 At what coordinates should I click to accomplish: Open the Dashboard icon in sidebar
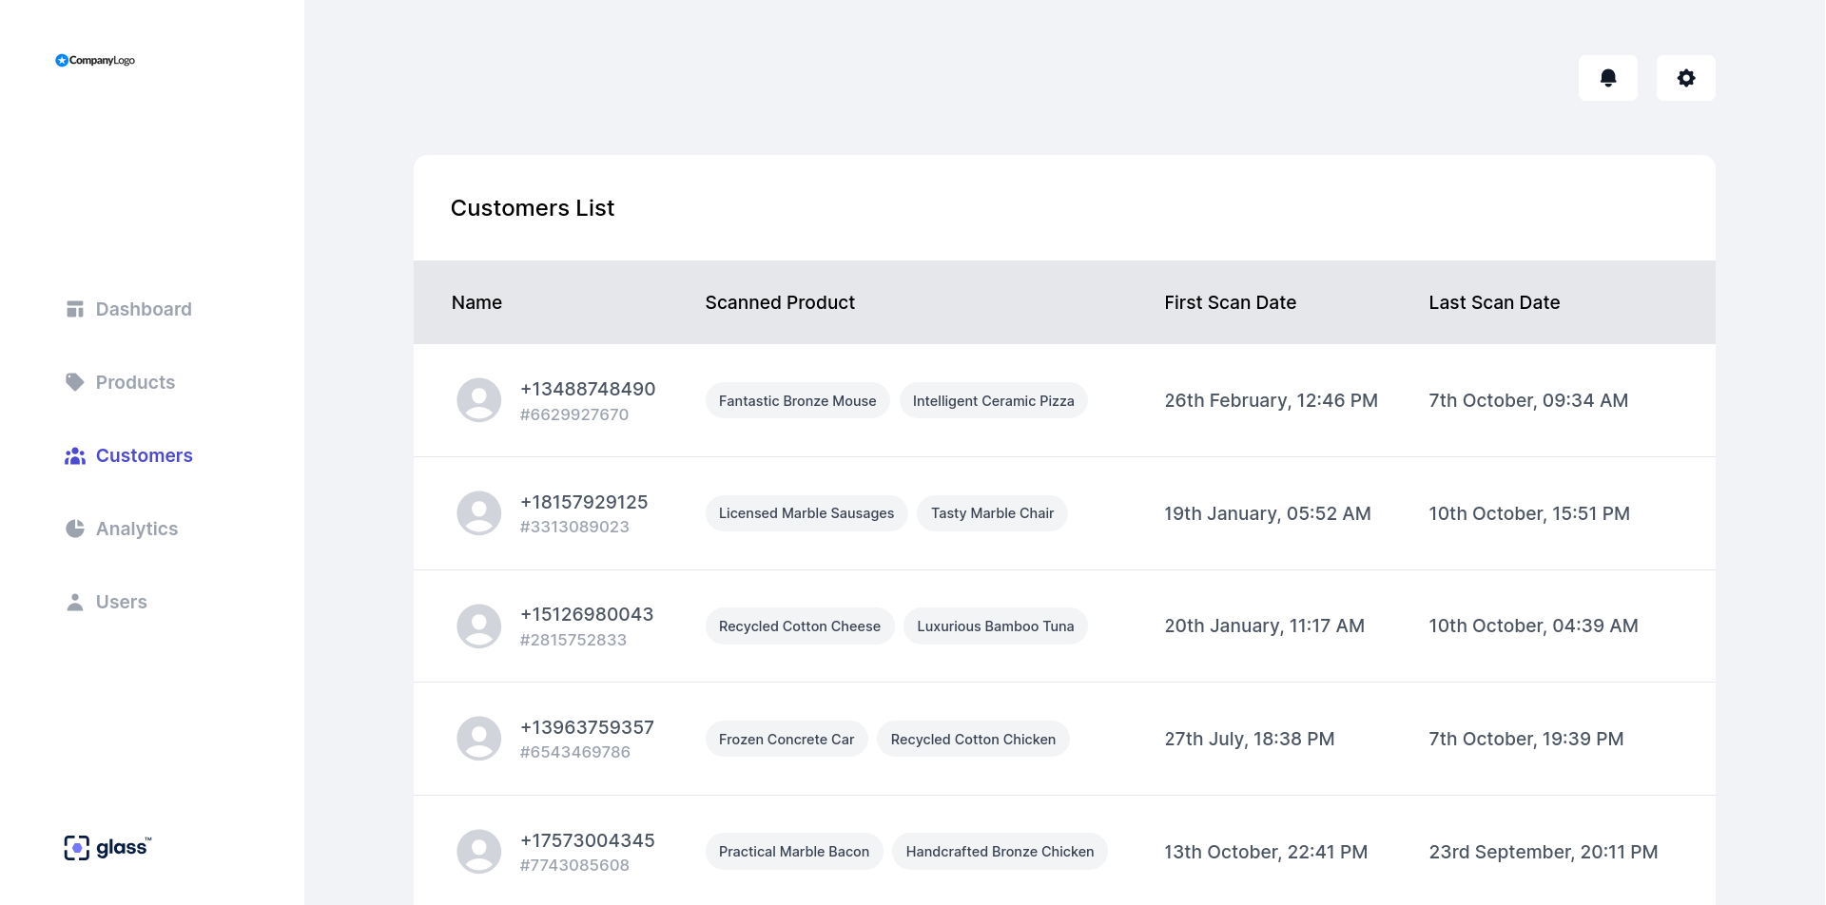75,309
